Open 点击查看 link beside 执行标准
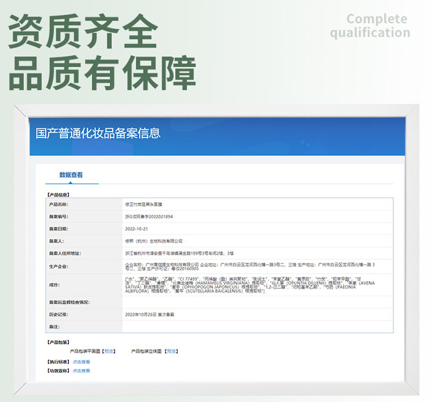Screen dimensions: 434x402 [x=81, y=361]
